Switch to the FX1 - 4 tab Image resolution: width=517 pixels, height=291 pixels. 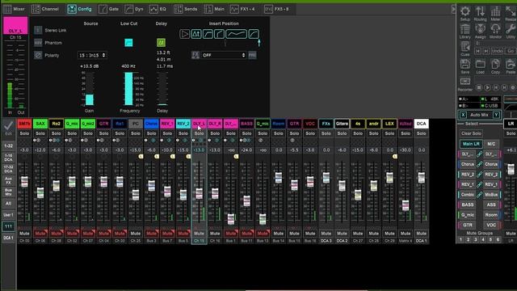pyautogui.click(x=242, y=9)
